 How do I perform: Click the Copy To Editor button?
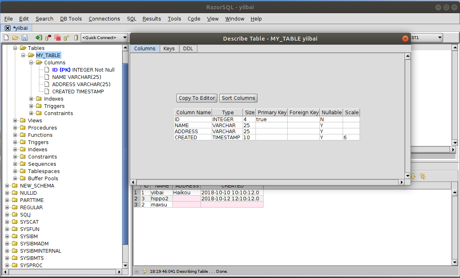[197, 98]
